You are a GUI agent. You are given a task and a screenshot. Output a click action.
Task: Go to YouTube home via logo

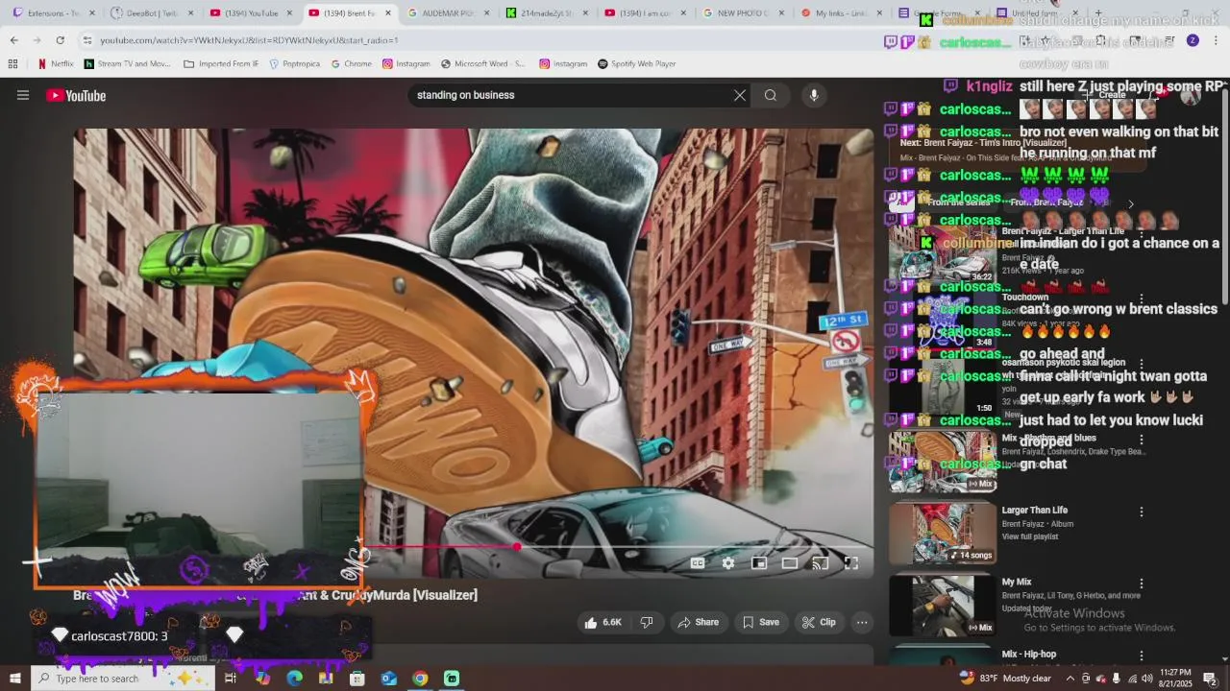[76, 95]
